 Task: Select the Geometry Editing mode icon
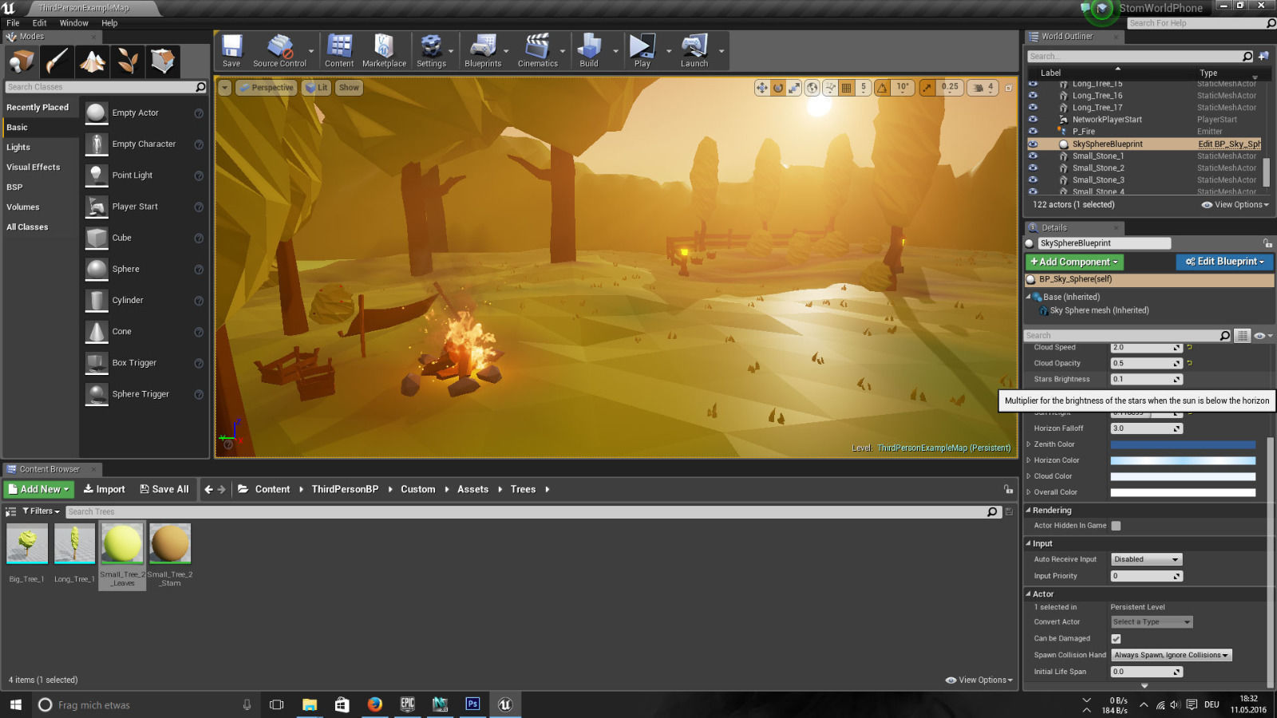pyautogui.click(x=163, y=61)
